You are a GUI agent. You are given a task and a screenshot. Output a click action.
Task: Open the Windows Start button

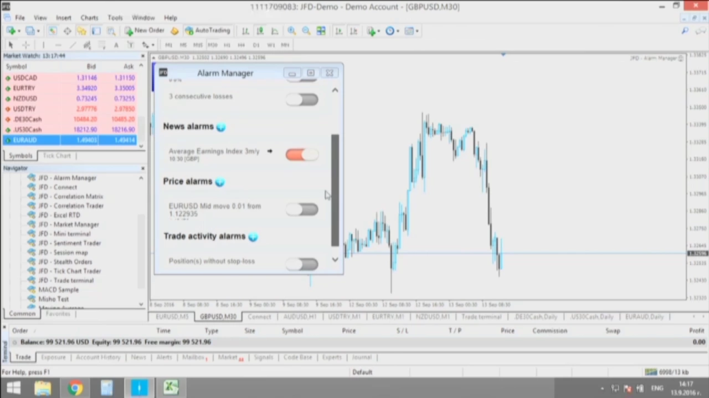point(13,388)
